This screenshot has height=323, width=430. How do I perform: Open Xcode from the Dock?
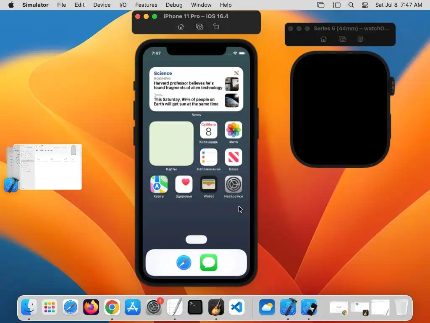tap(288, 307)
